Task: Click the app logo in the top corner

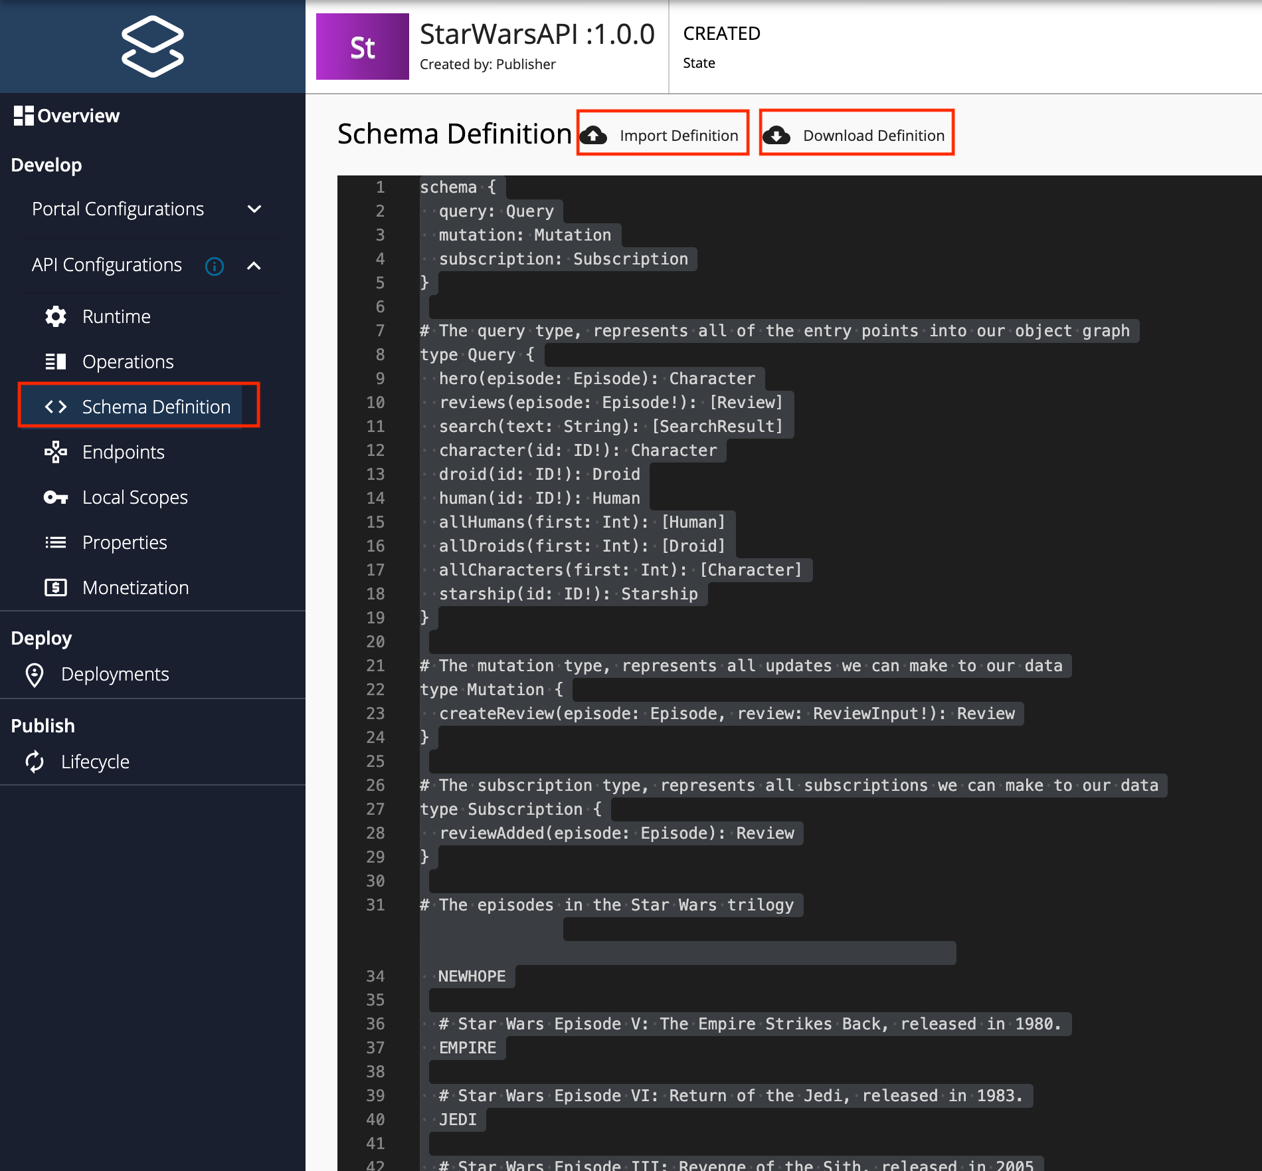Action: pyautogui.click(x=152, y=47)
